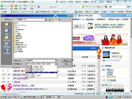The width and height of the screenshot is (132, 99).
Task: Click the green refresh page button
Action: point(16,6)
